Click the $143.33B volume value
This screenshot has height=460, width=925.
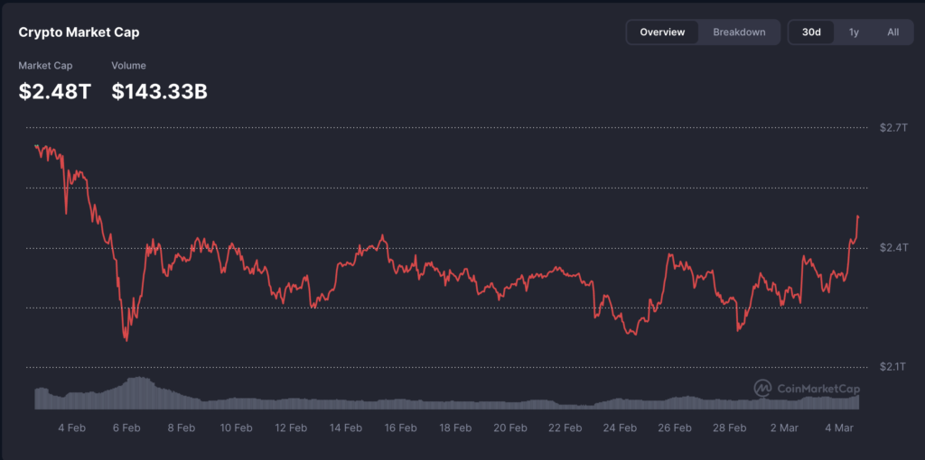pos(160,90)
